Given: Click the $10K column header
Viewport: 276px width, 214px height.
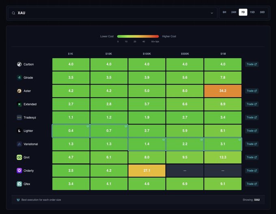Looking at the screenshot, I should coord(109,54).
